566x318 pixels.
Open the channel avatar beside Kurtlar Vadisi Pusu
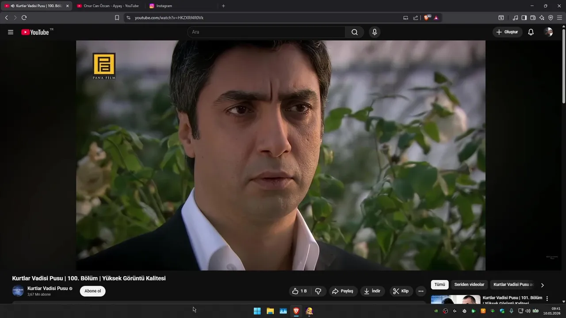click(18, 291)
